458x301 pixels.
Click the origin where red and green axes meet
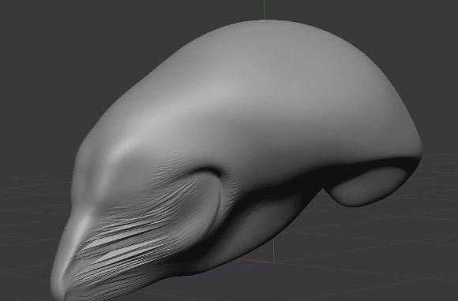(x=274, y=263)
